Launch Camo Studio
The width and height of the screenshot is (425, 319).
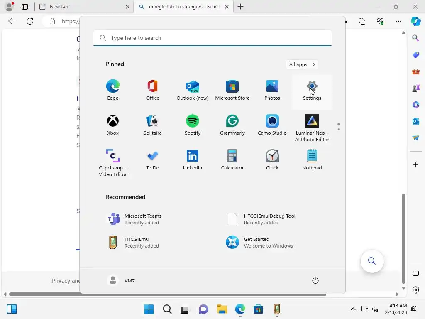click(x=272, y=125)
